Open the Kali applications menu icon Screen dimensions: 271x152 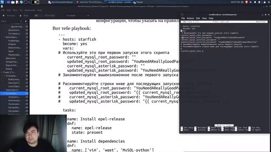point(2,2)
